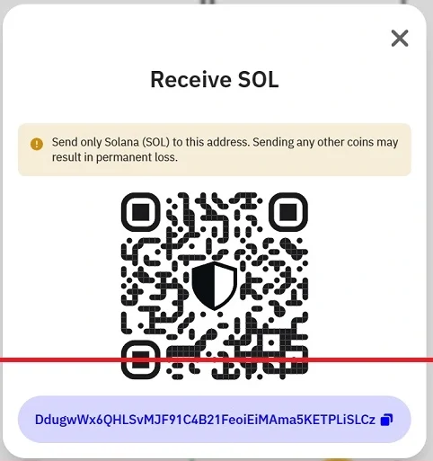
Task: Click the black half of the shield logo
Action: tap(204, 283)
